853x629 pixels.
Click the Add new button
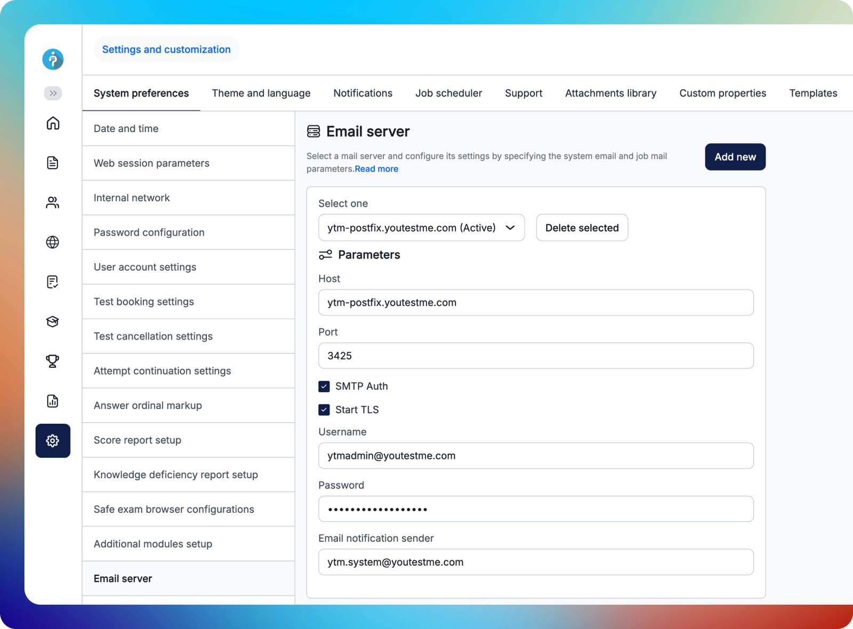(735, 157)
